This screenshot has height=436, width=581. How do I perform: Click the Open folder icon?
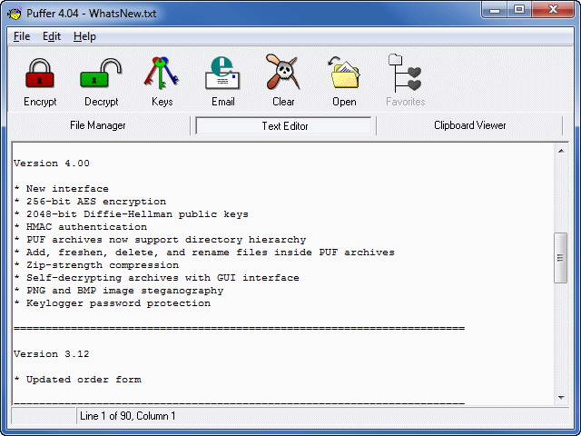click(x=344, y=73)
